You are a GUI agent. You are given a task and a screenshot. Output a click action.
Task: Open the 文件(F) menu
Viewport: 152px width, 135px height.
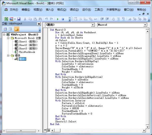click(x=14, y=10)
